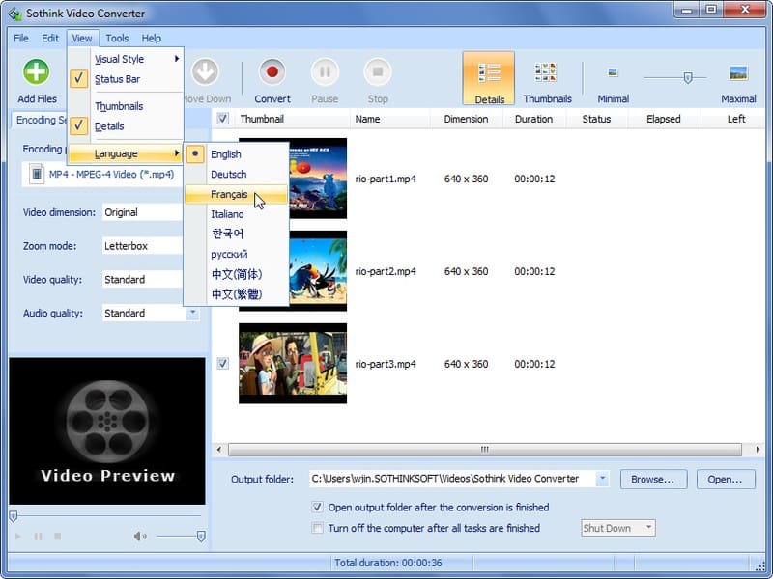Select Deutsch language
The width and height of the screenshot is (773, 579).
pyautogui.click(x=236, y=175)
